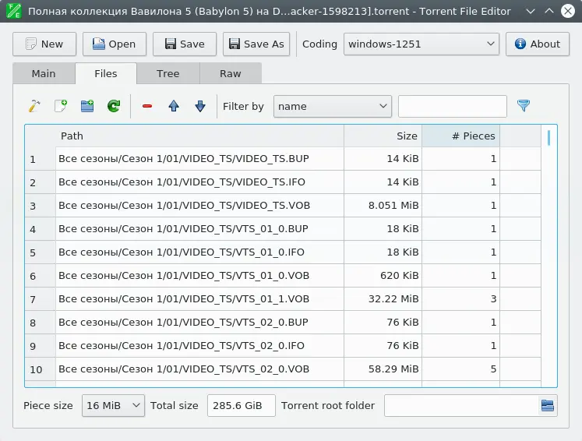The width and height of the screenshot is (582, 441).
Task: Create a New torrent
Action: 44,44
